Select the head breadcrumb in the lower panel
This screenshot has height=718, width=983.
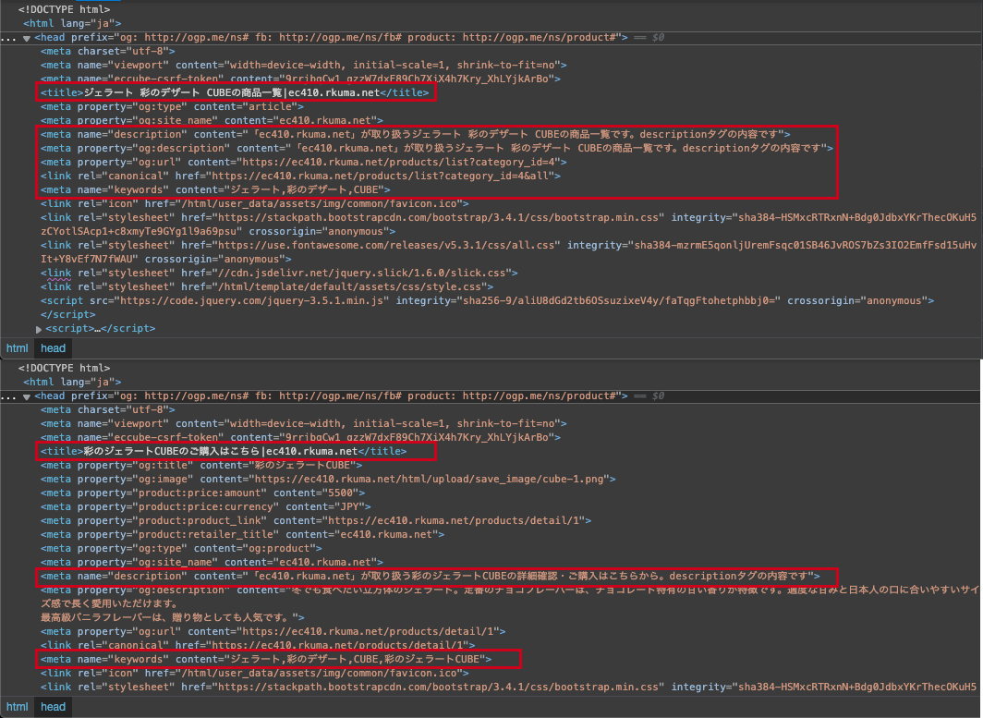click(x=54, y=707)
